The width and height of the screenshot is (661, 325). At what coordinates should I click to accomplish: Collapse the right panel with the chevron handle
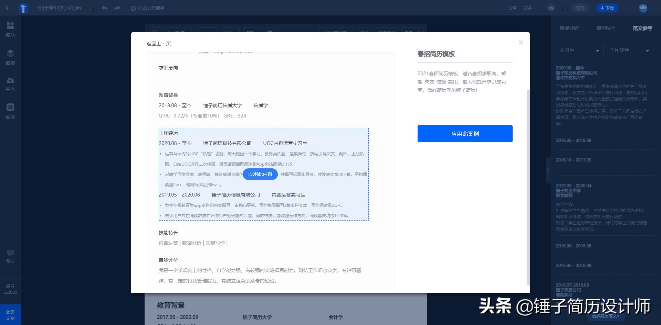coord(548,170)
